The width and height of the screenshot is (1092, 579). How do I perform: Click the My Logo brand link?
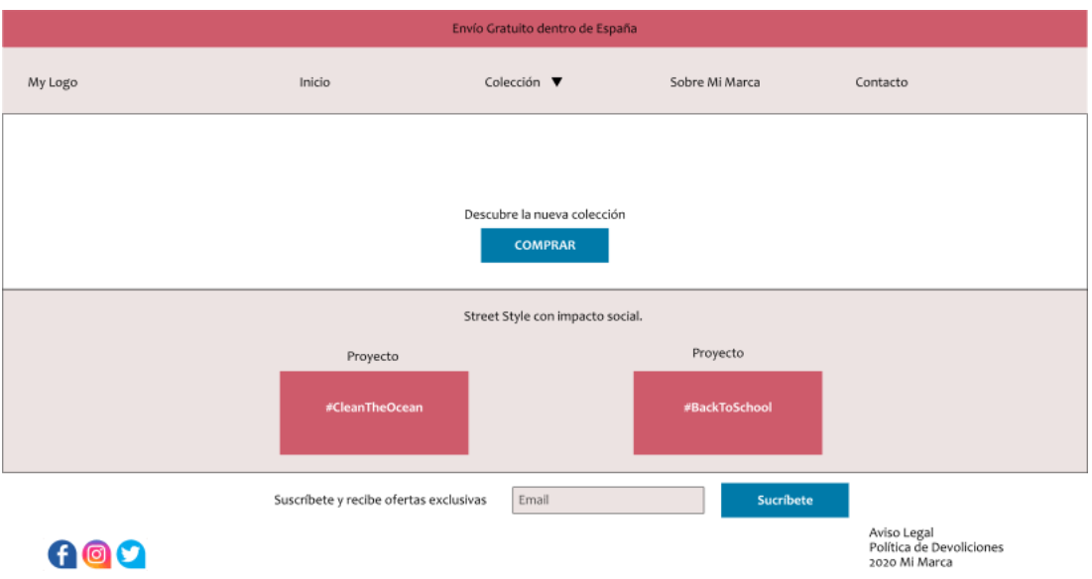coord(53,82)
